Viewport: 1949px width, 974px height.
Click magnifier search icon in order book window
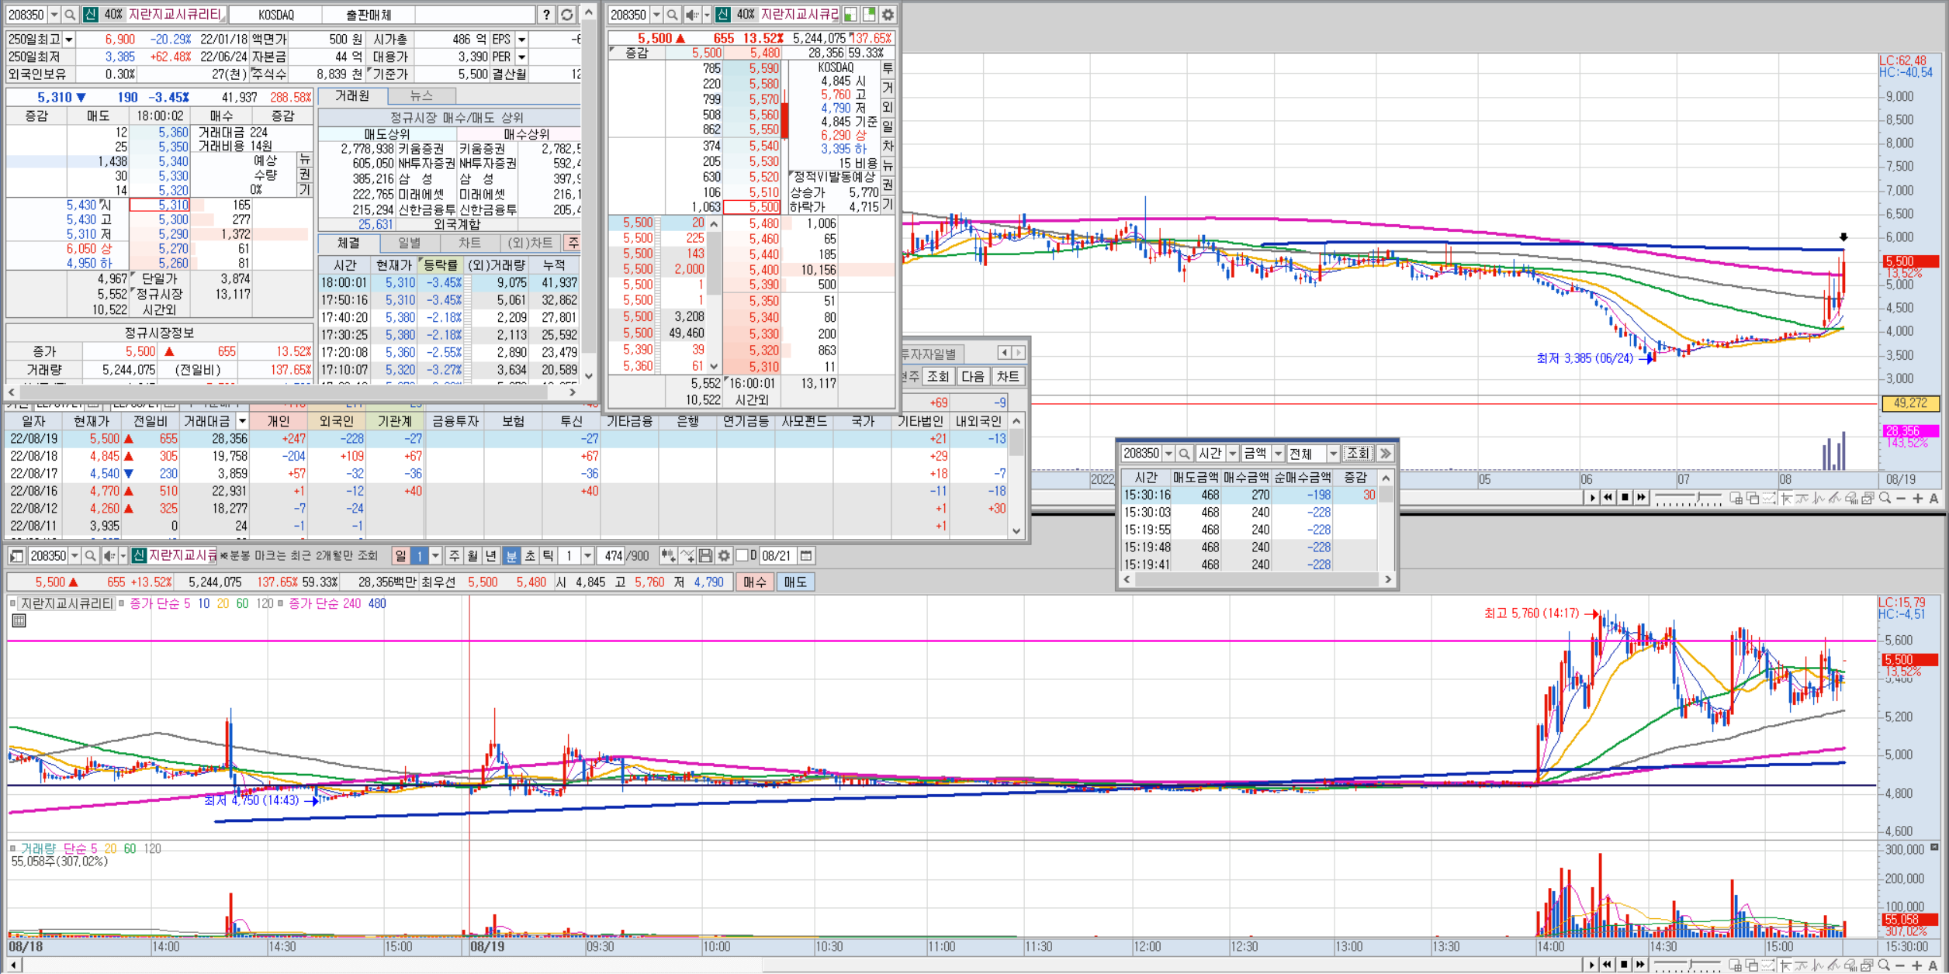(672, 15)
